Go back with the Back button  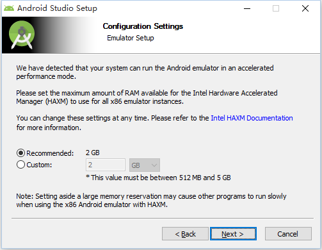point(185,234)
